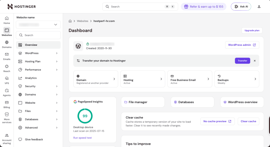Click Run speed test link
Image resolution: width=270 pixels, height=147 pixels.
click(x=83, y=138)
